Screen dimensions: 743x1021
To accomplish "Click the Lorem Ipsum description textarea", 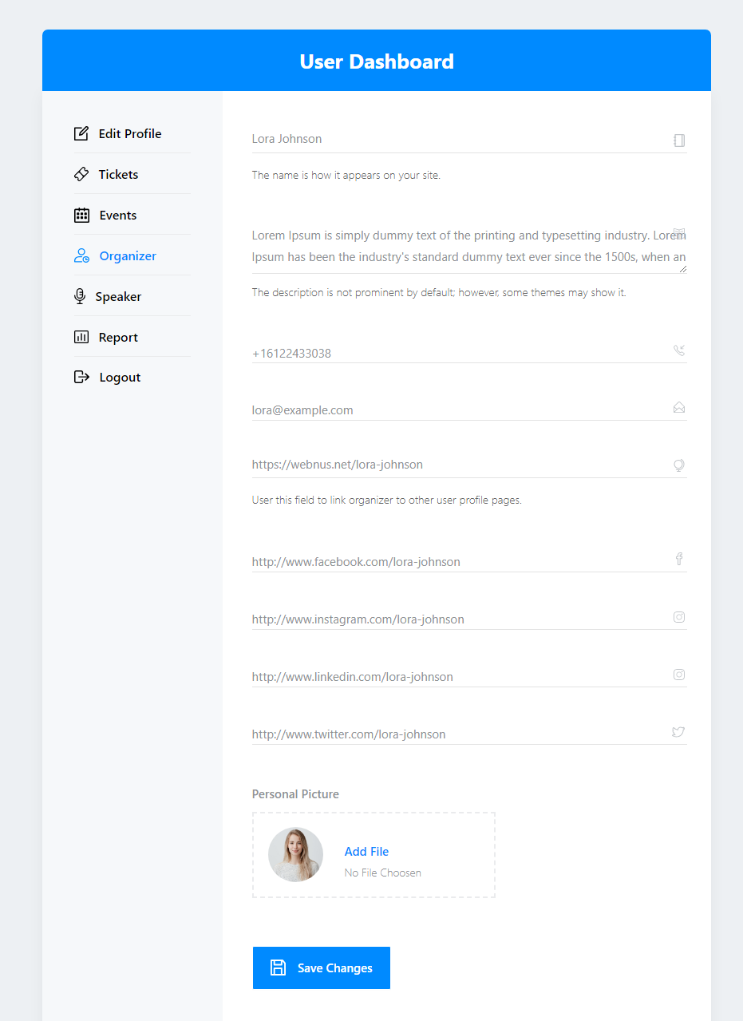I will [467, 246].
